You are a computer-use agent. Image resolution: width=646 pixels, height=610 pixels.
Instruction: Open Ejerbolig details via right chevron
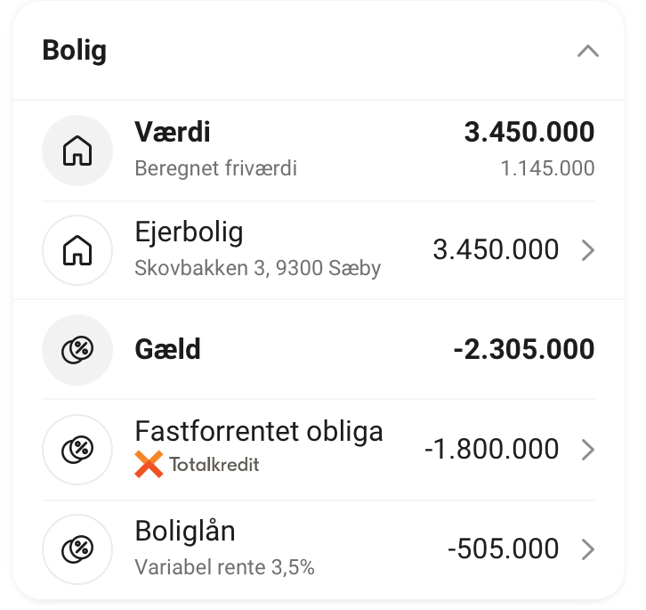[x=587, y=250]
